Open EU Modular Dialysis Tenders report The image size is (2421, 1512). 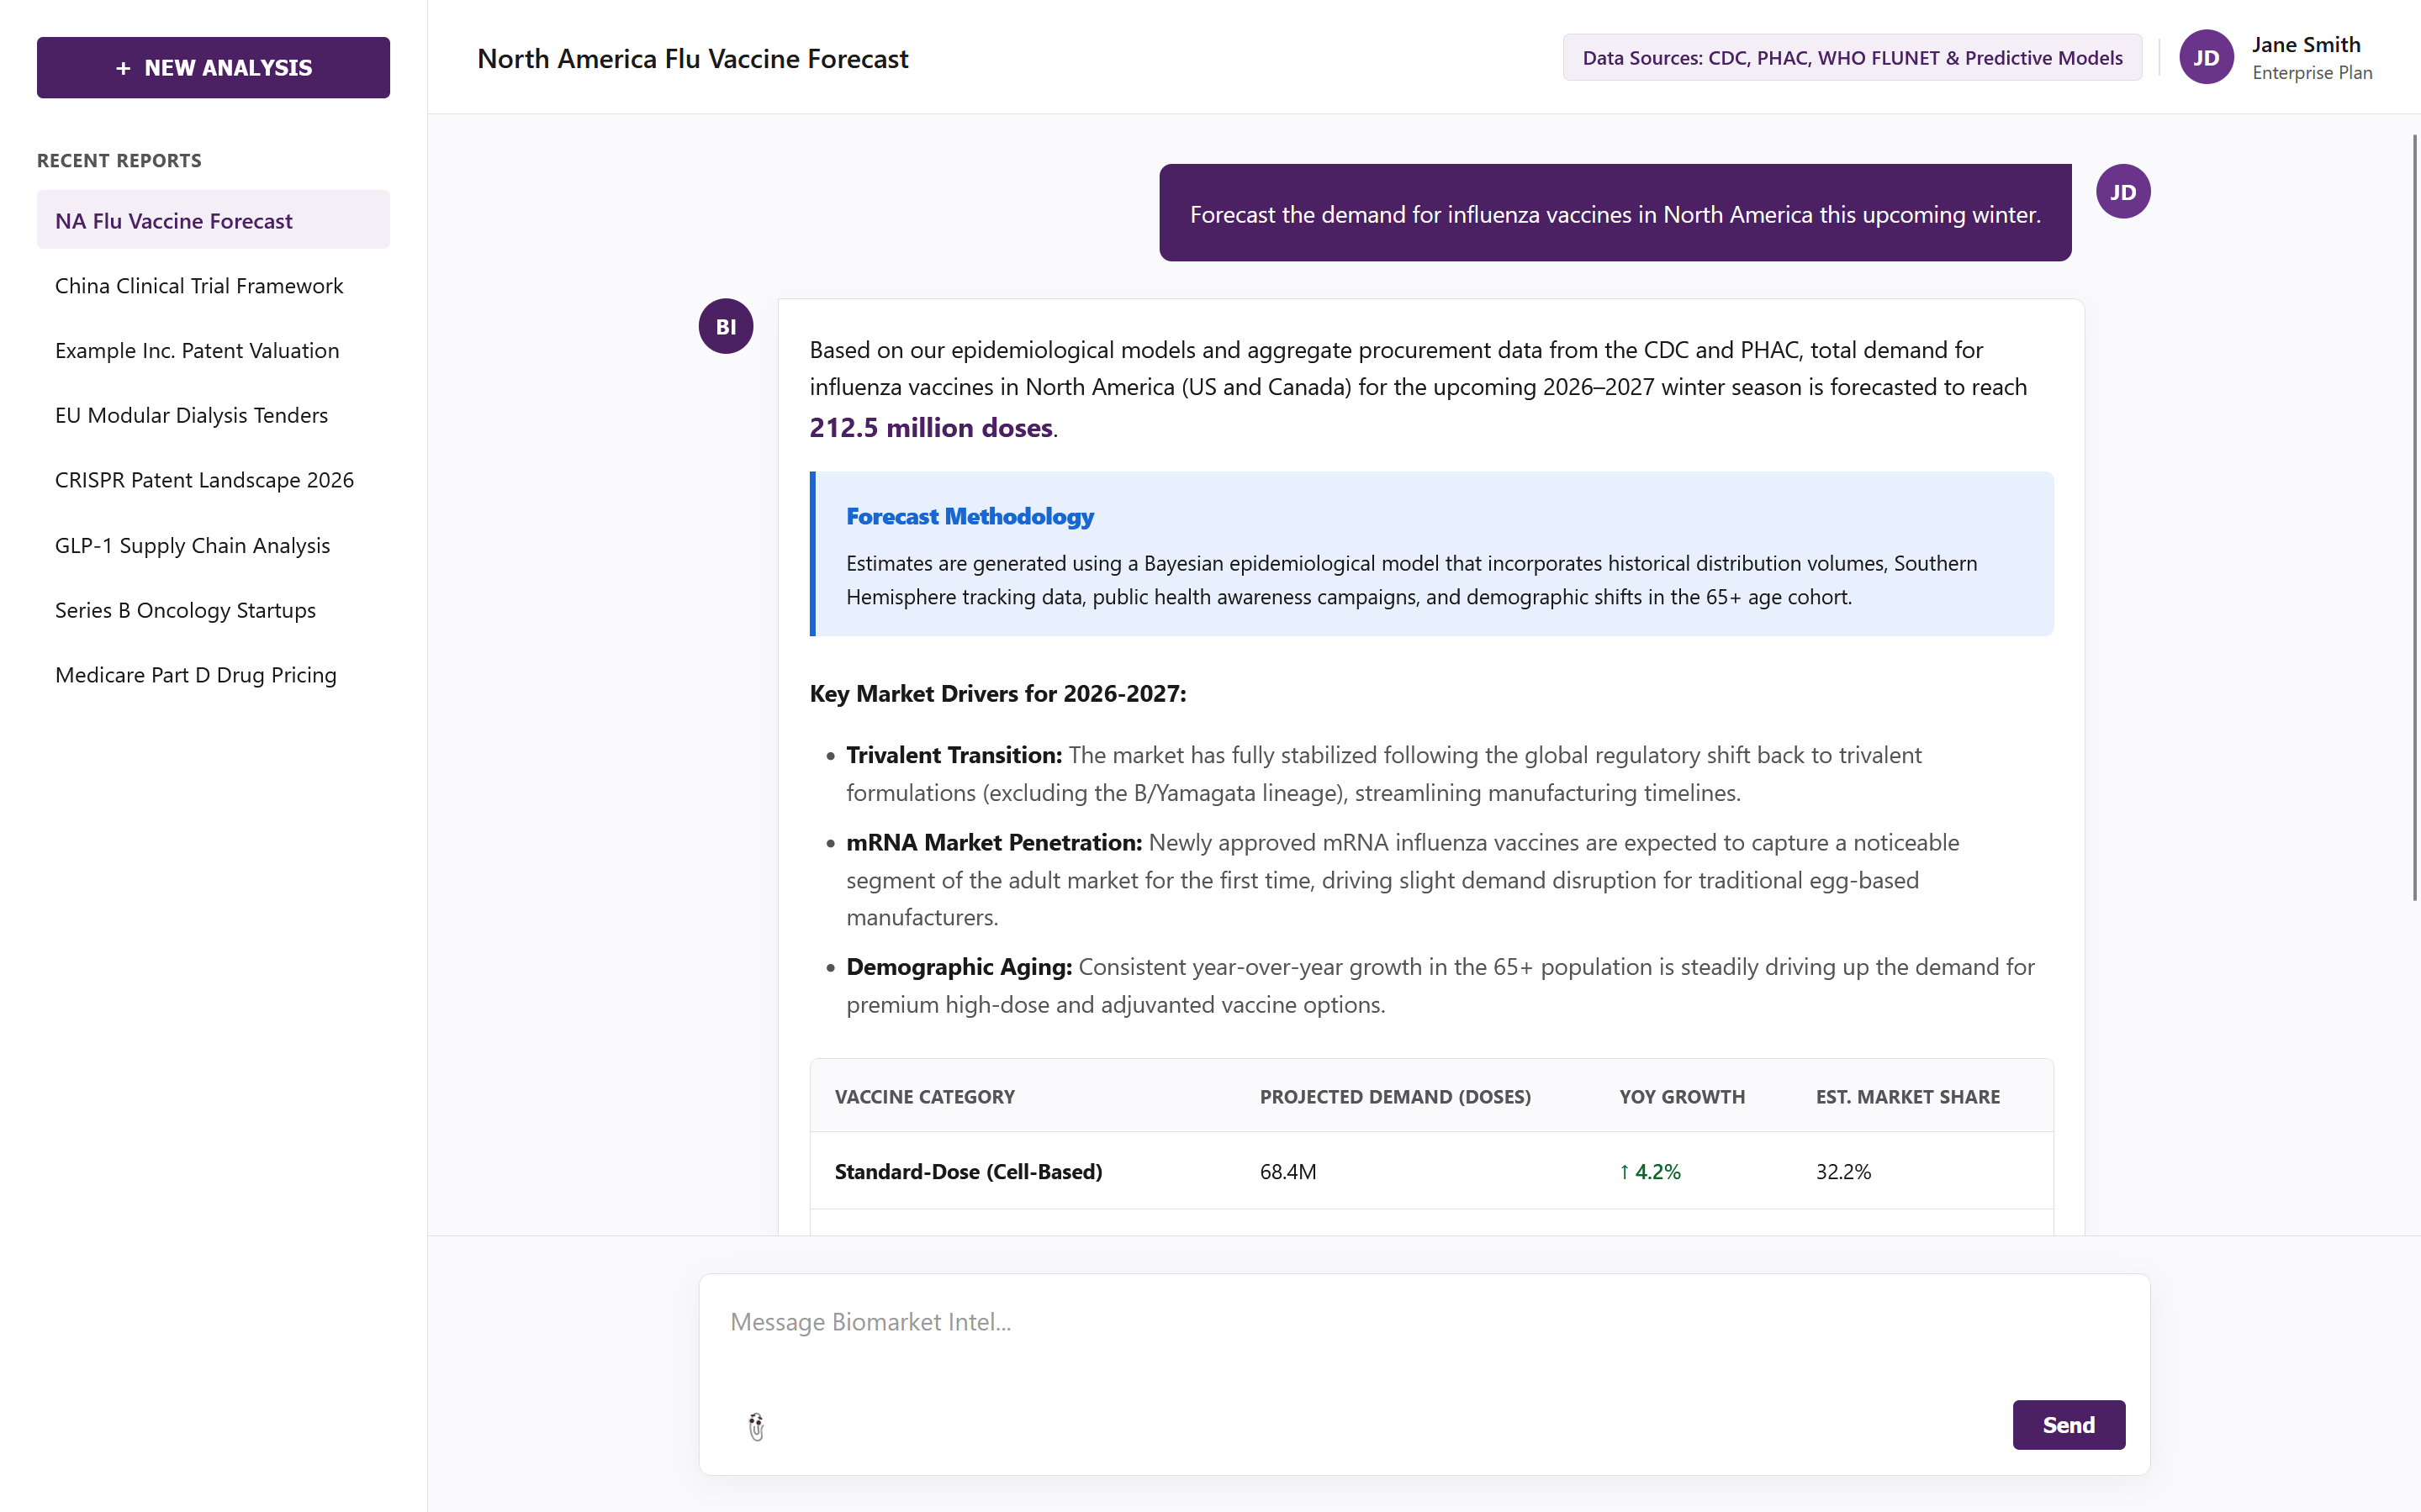[191, 415]
